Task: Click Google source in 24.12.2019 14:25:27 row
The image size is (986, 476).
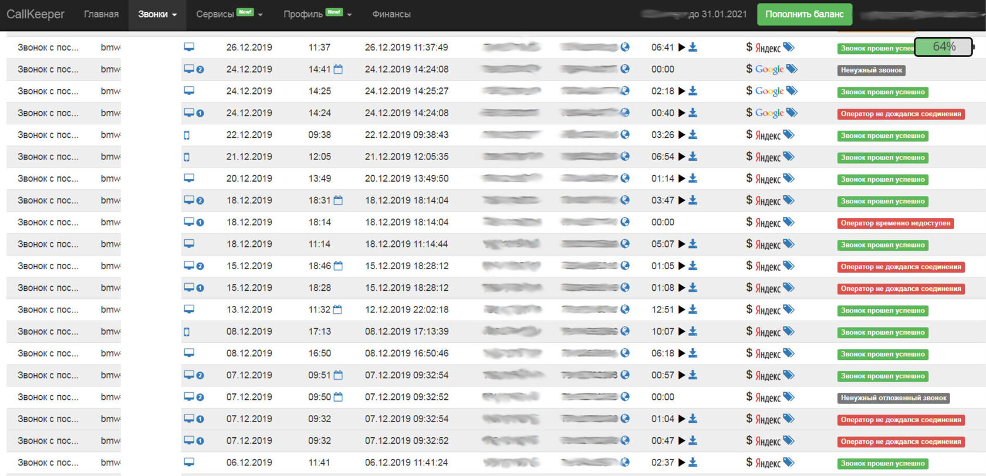Action: pos(769,91)
